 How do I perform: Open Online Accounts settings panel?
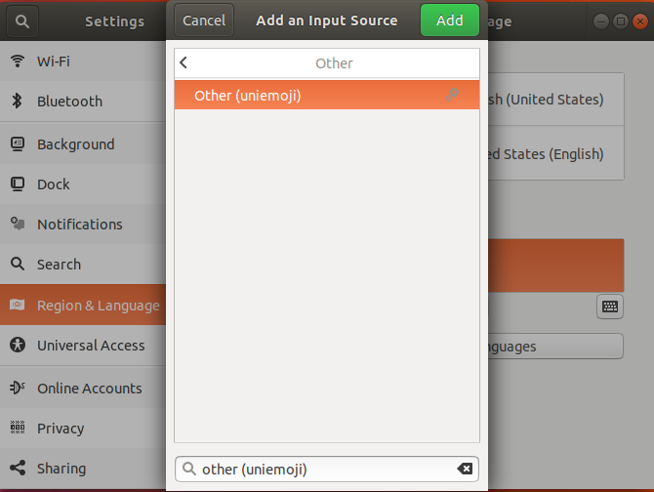pos(89,389)
